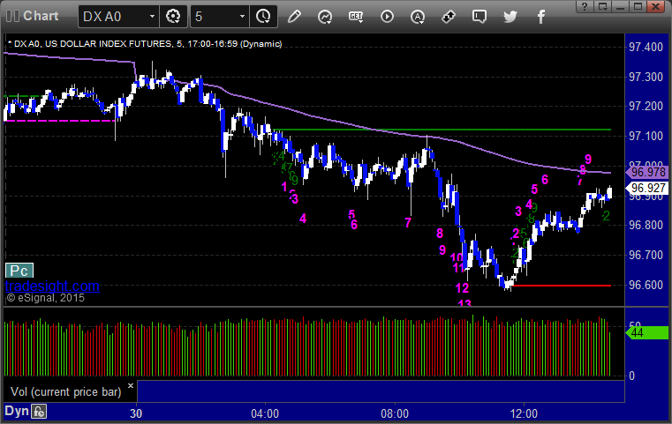Screen dimensions: 672x424
Task: Click the help question mark button
Action: click(585, 6)
